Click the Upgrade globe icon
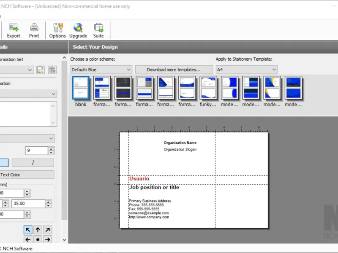The width and height of the screenshot is (338, 253). [78, 30]
